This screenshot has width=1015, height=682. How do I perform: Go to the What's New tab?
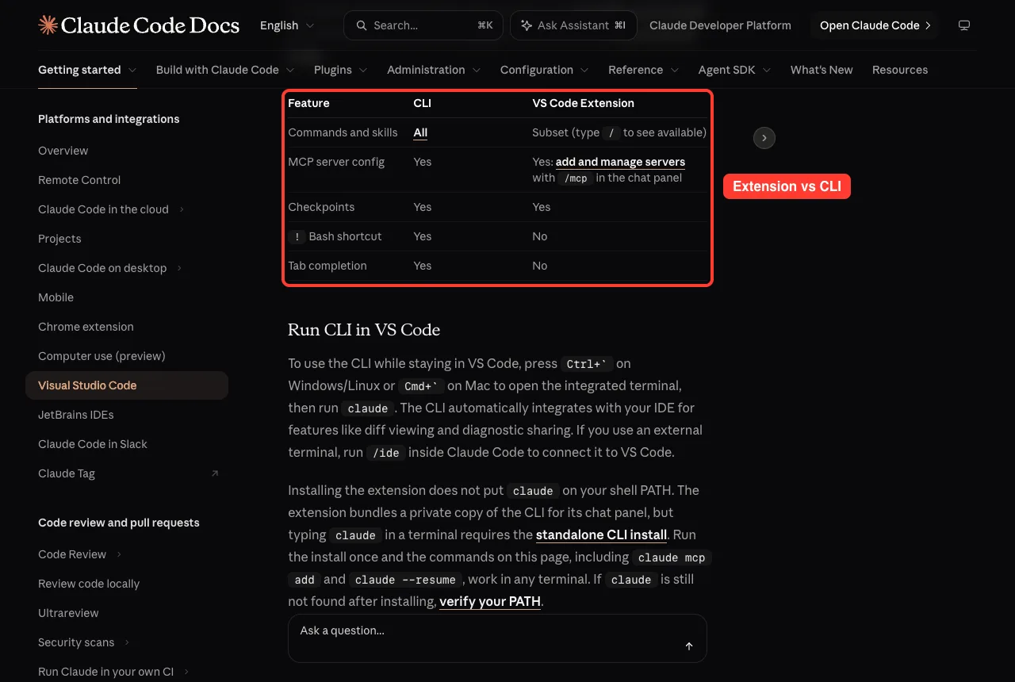822,70
